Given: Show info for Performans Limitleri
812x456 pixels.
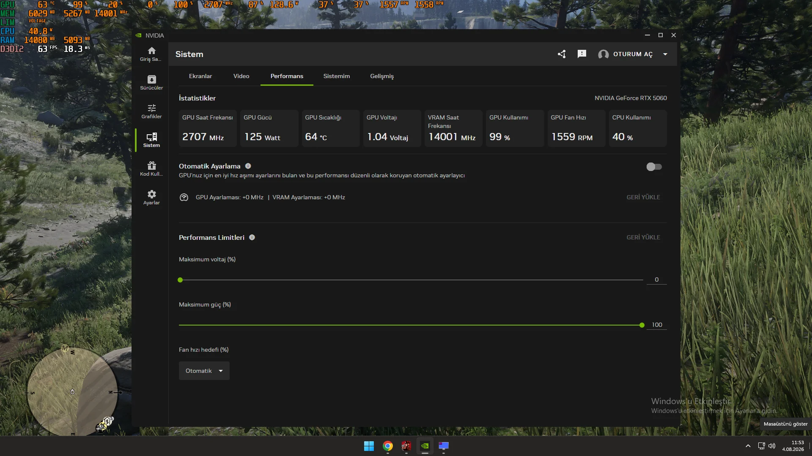Looking at the screenshot, I should point(252,237).
